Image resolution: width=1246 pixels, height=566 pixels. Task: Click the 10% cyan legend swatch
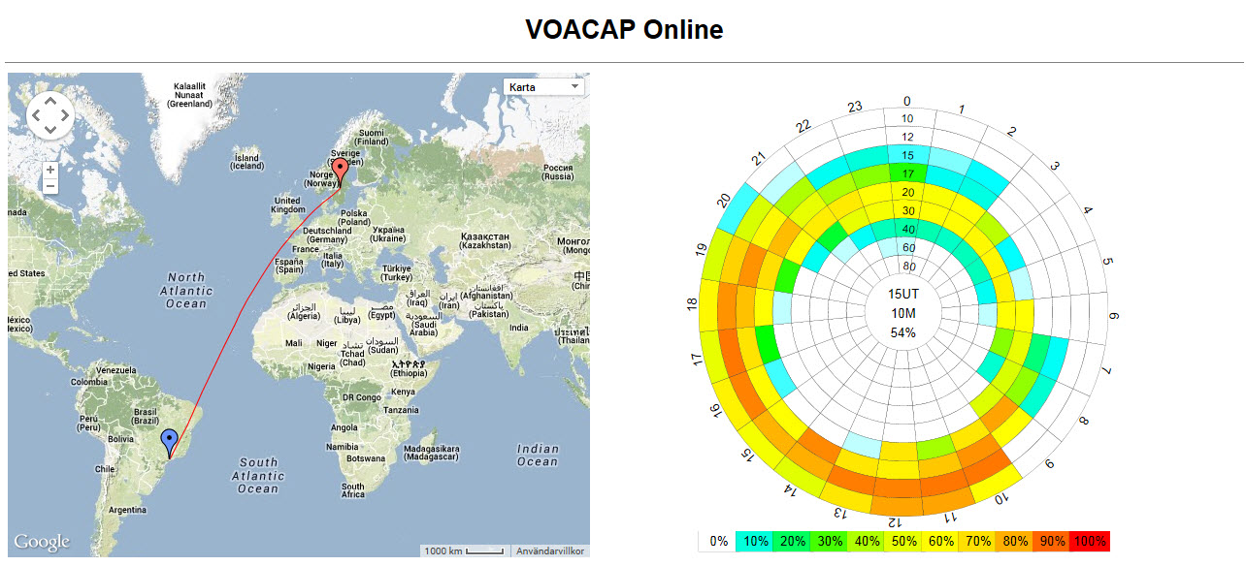pos(755,541)
